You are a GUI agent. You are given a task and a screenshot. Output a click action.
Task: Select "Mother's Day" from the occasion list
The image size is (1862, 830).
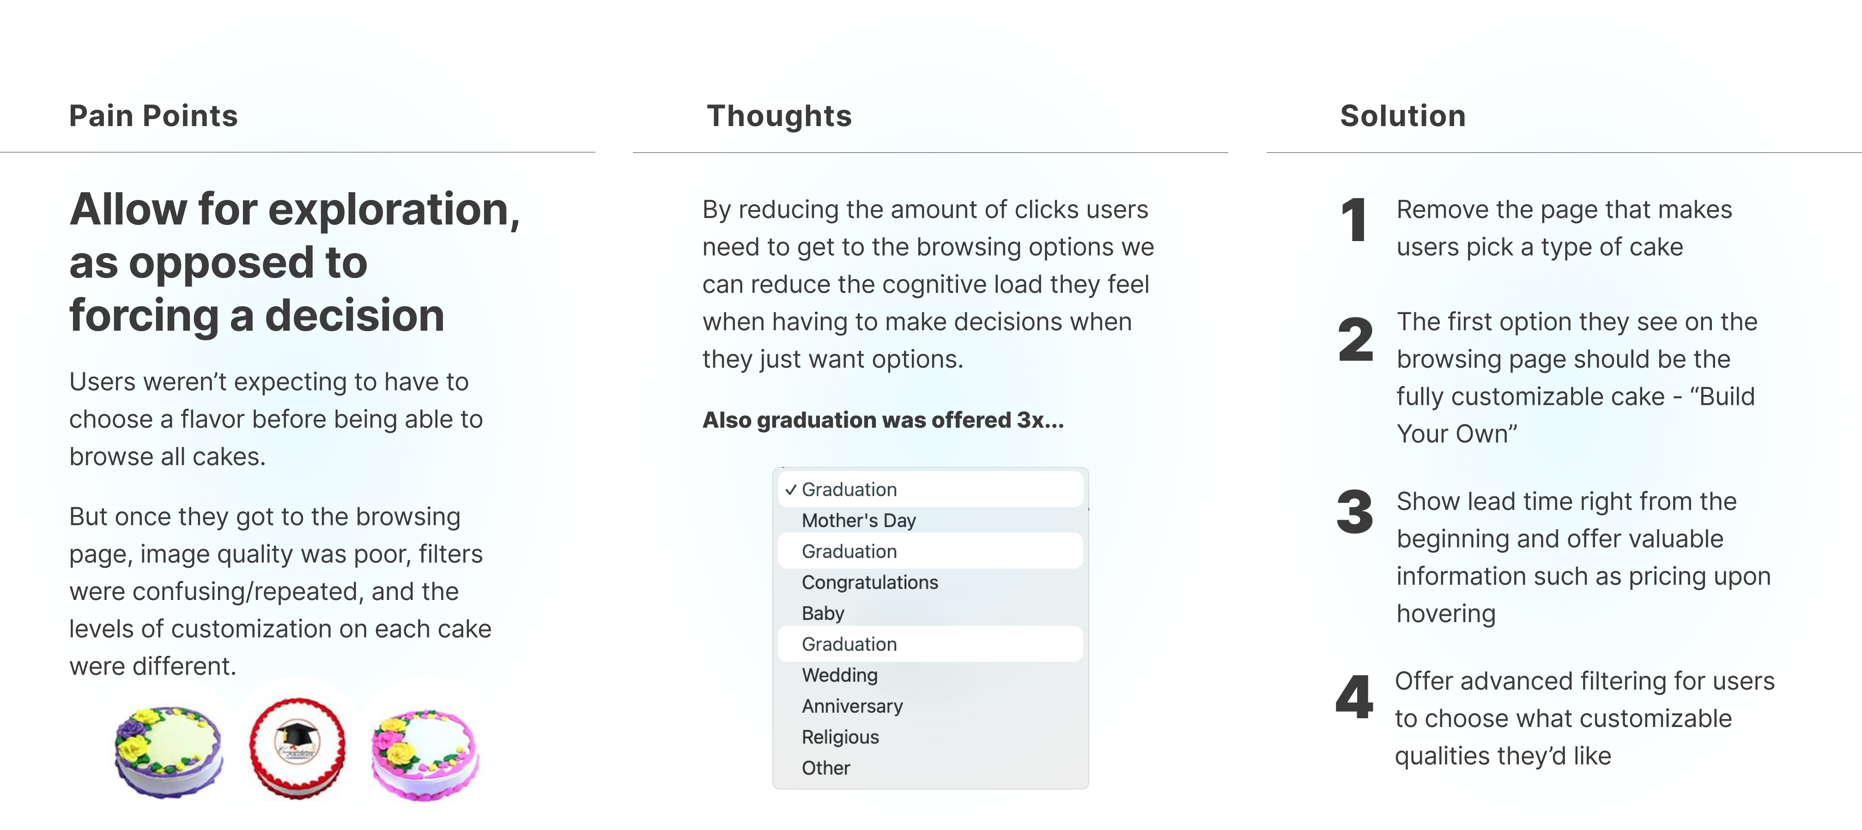point(859,521)
